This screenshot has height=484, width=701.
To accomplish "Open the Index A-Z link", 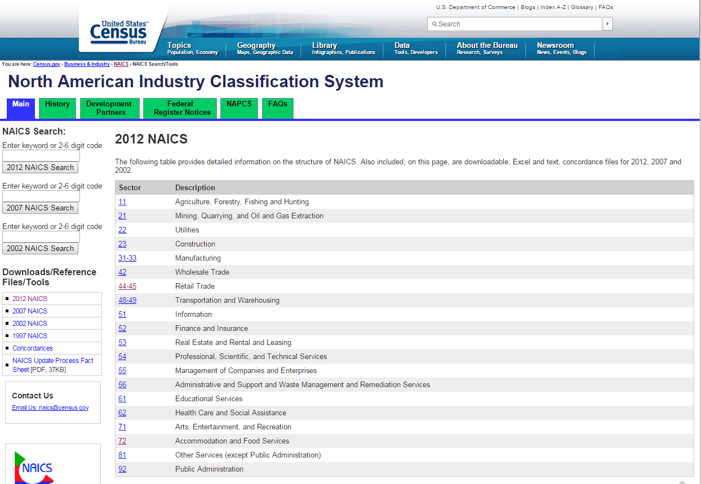I will [553, 7].
